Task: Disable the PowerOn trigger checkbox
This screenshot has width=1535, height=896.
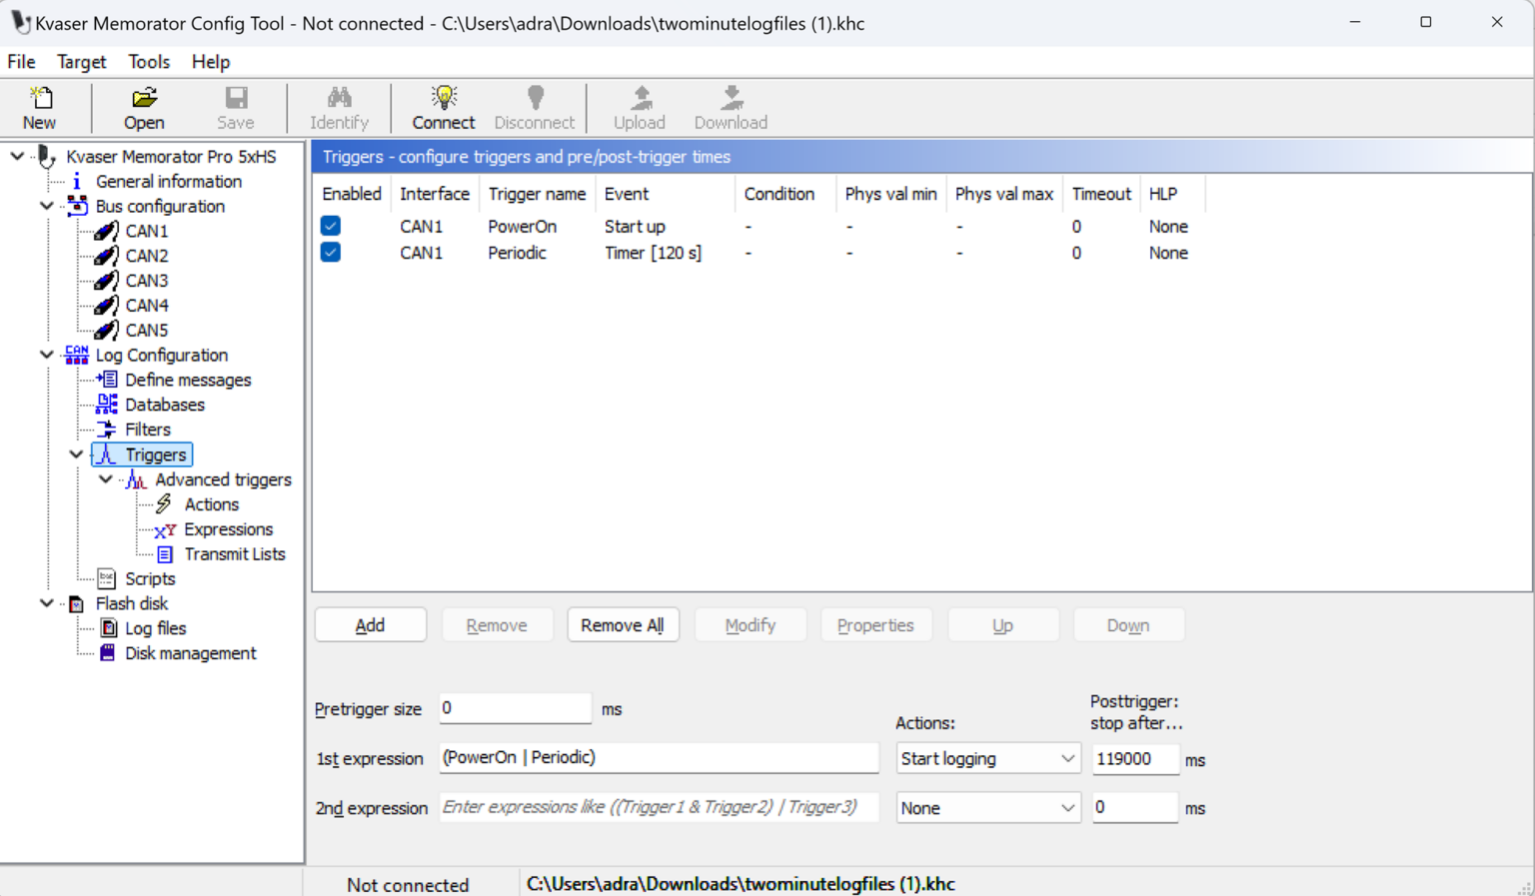Action: [330, 226]
